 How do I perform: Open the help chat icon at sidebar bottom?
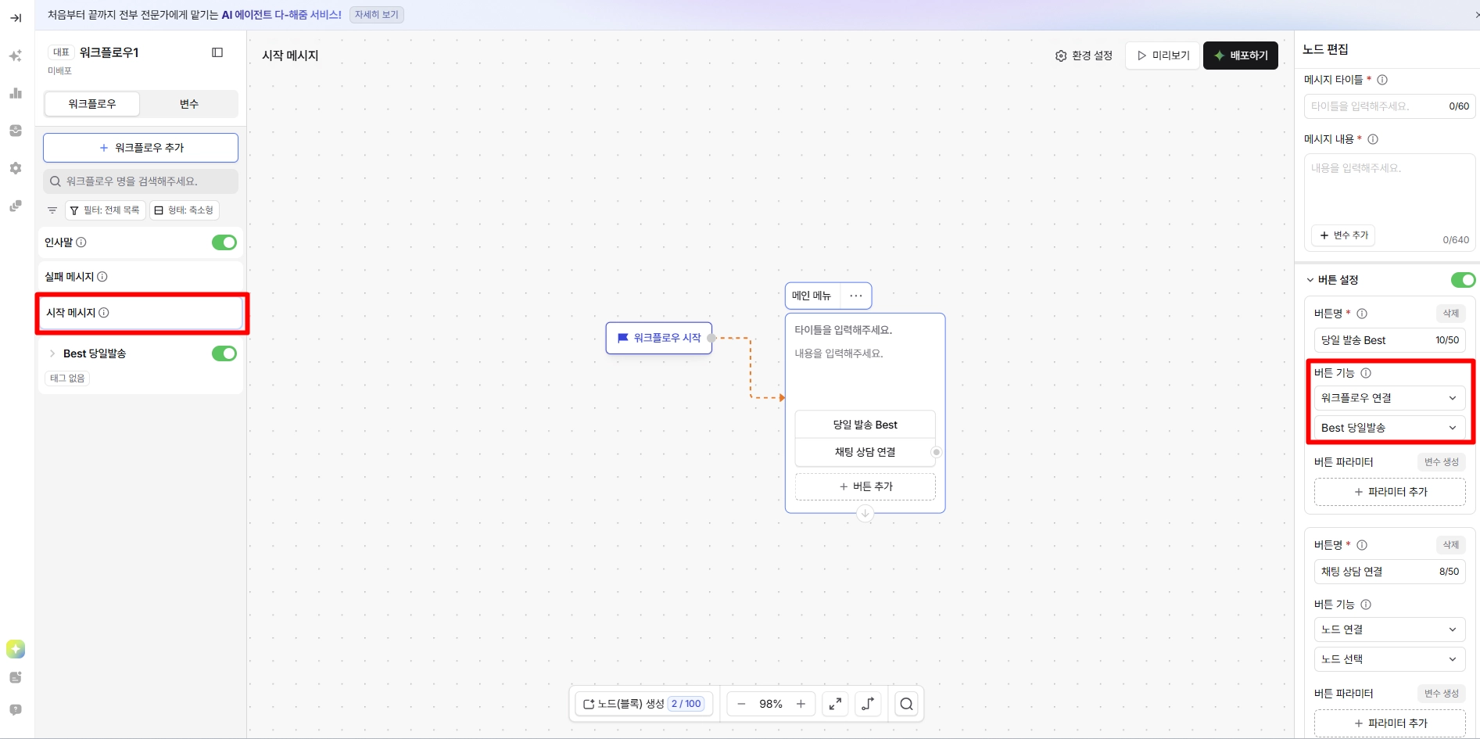click(x=16, y=710)
